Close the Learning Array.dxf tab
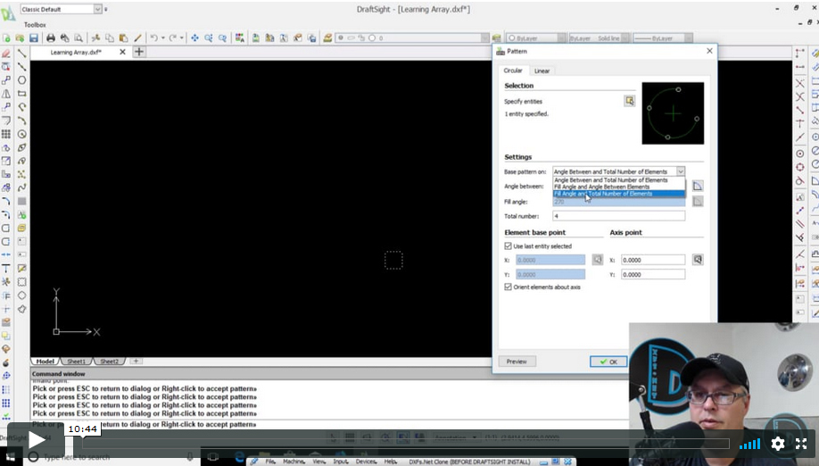Viewport: 819px width, 466px height. 122,52
